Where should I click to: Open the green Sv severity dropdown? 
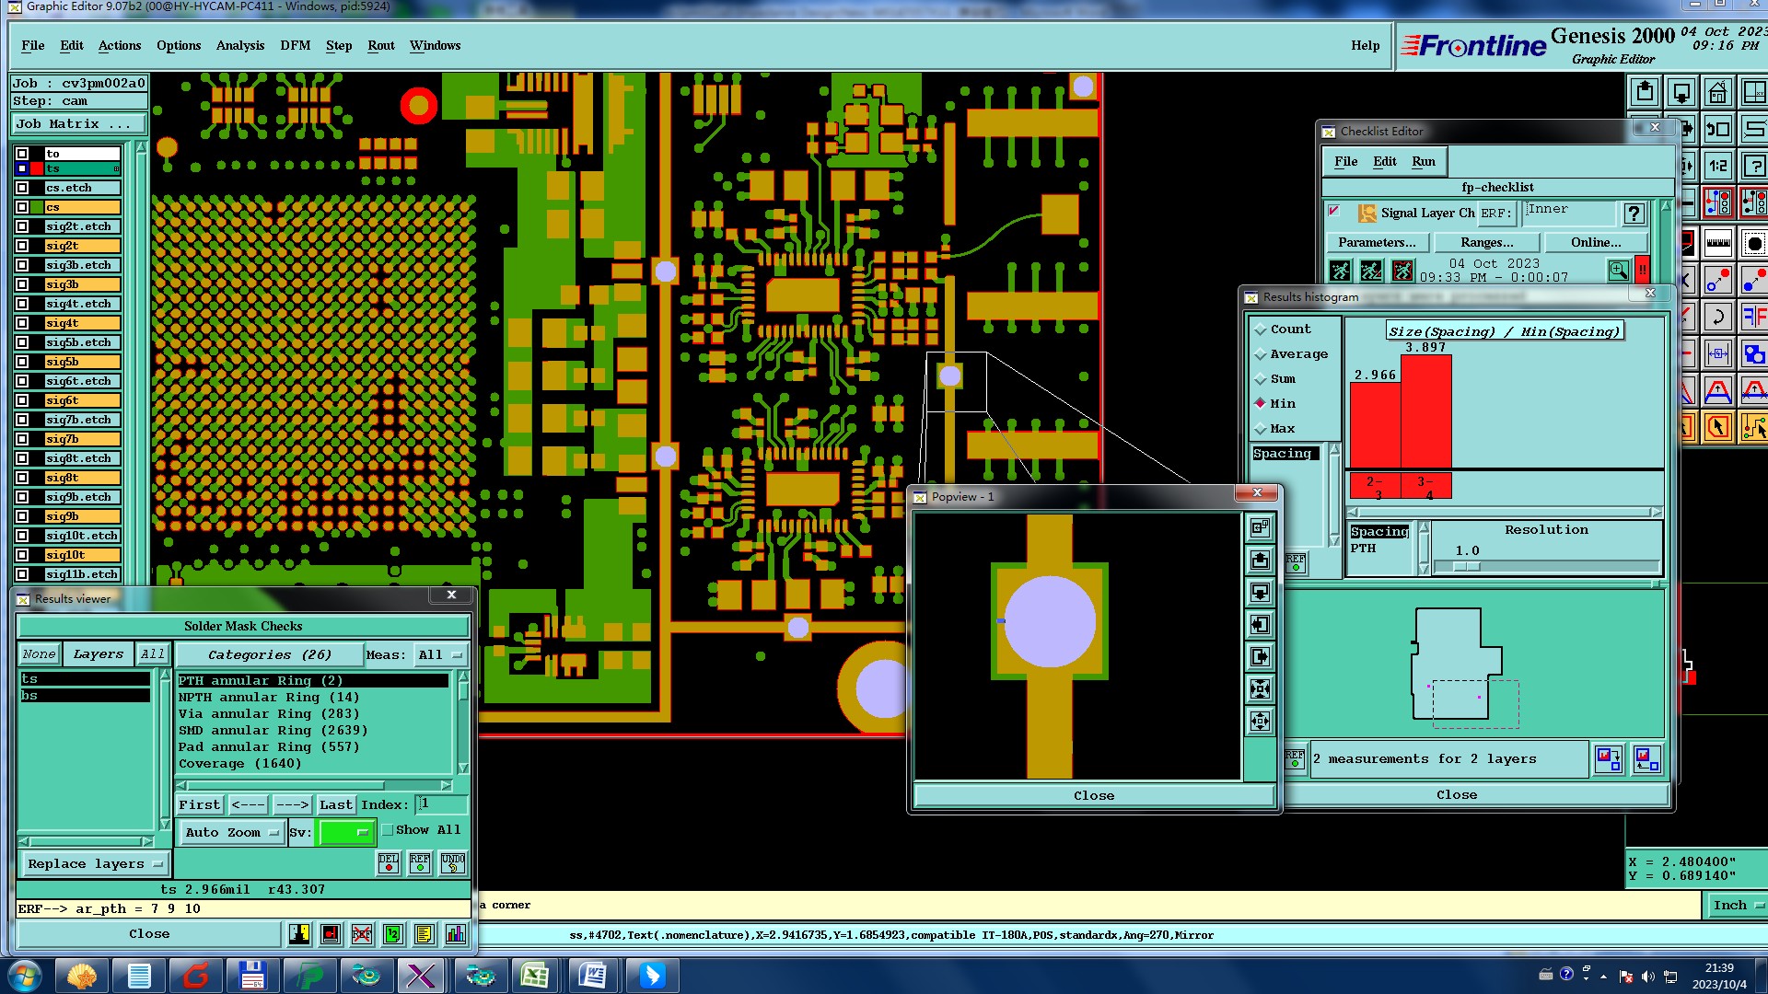[346, 832]
